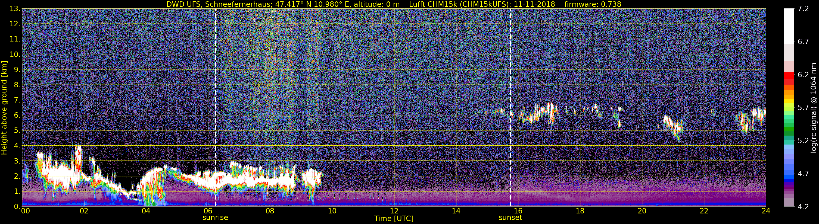This screenshot has width=819, height=224.
Task: Click the x-axis tick label '20'
Action: coord(642,211)
